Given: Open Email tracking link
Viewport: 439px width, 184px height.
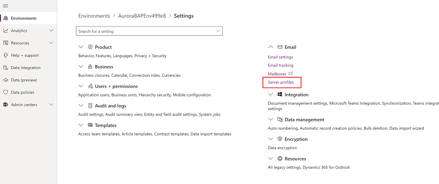Looking at the screenshot, I should click(x=280, y=65).
